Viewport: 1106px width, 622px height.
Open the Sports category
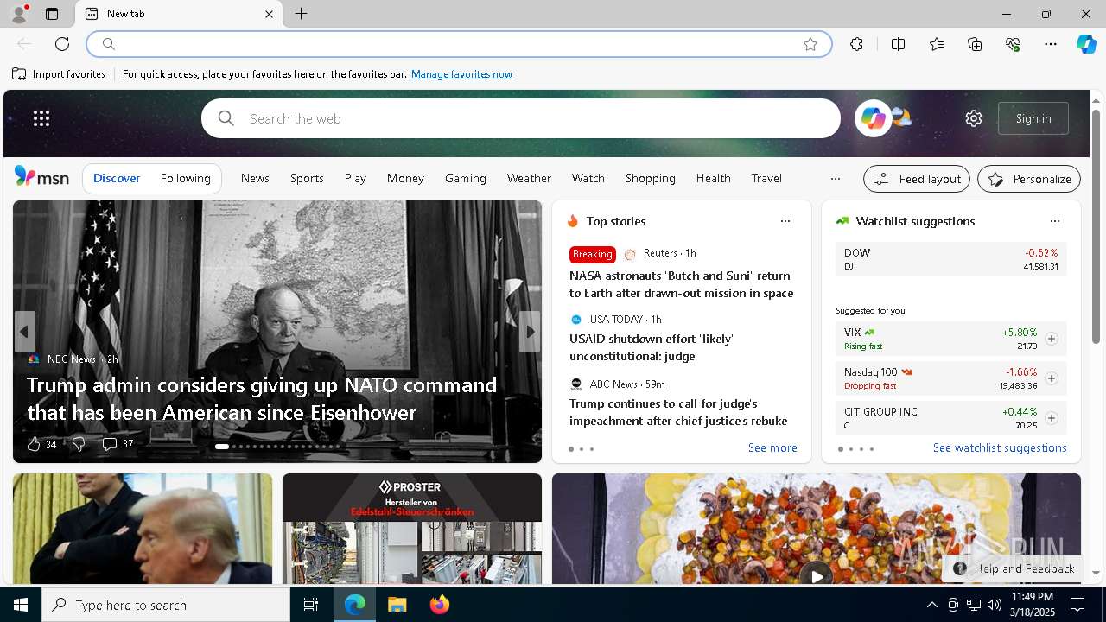(x=307, y=178)
